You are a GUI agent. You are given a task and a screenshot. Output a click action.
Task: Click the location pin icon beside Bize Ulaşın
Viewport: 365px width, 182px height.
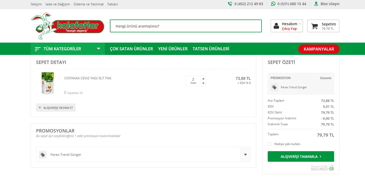coord(316,4)
